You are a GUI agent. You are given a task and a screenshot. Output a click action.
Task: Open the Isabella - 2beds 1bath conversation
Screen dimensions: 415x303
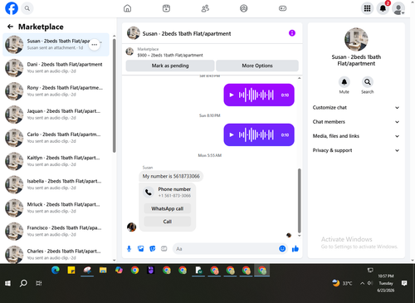pyautogui.click(x=56, y=184)
